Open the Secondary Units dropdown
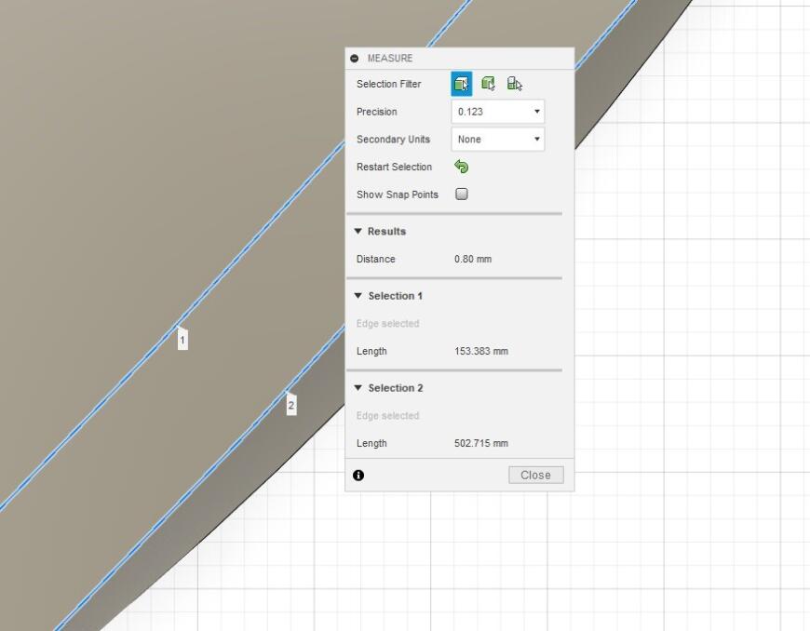Screen dimensions: 810x631 click(497, 140)
